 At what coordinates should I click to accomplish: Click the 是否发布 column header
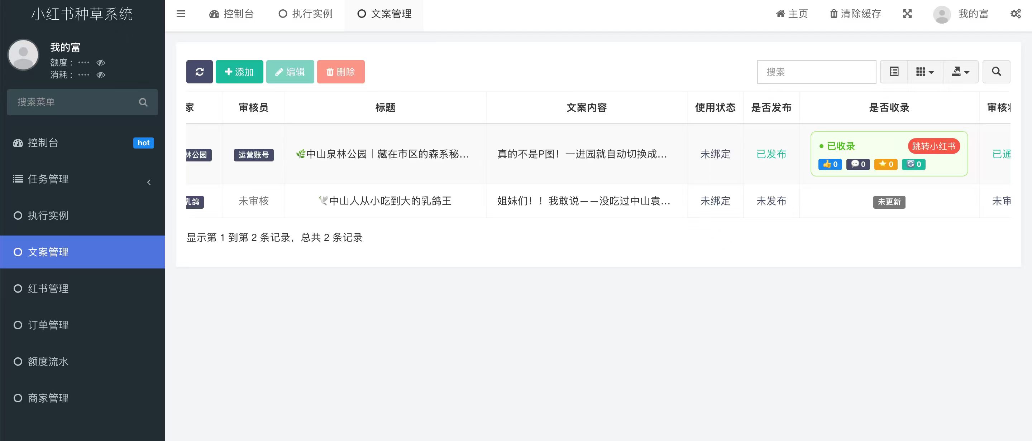coord(771,107)
